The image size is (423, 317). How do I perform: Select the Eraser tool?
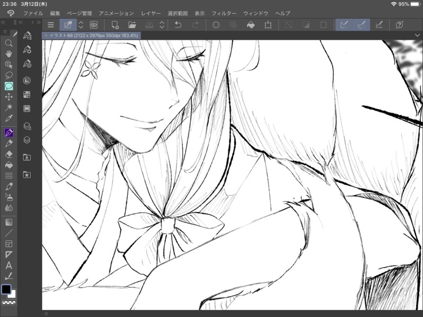8,154
